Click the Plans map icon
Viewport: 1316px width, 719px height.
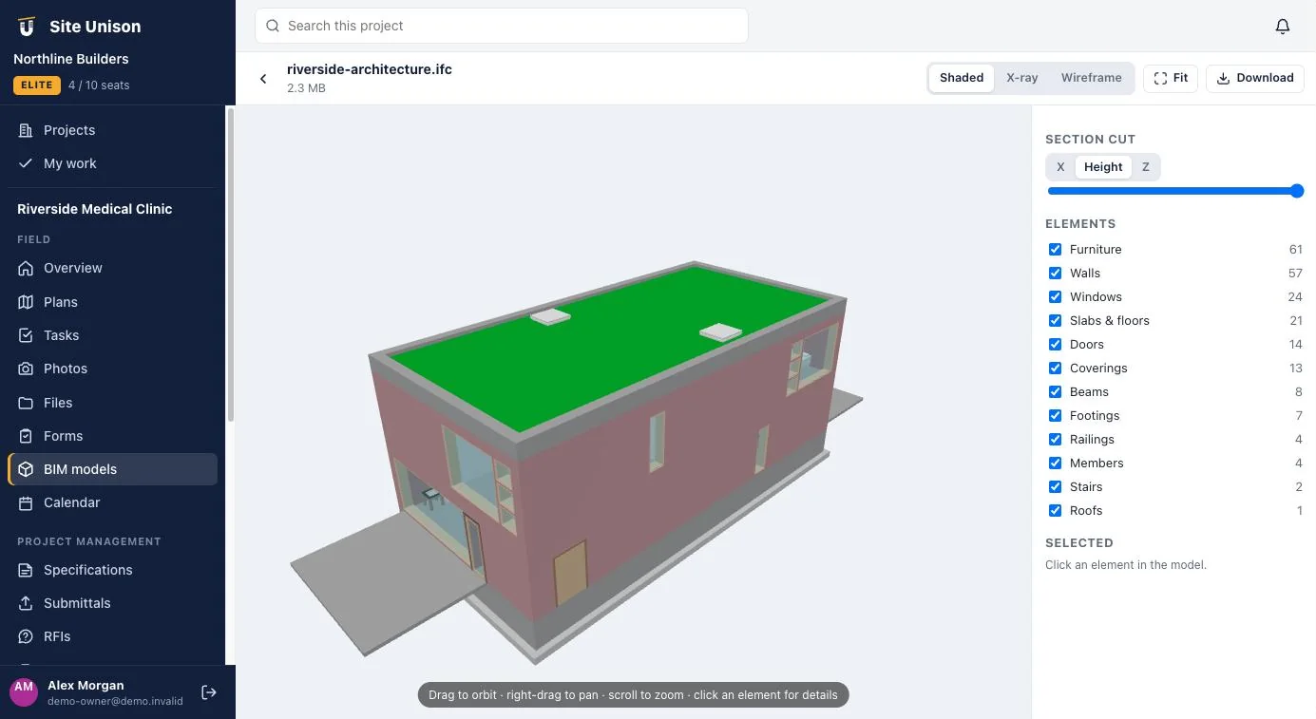point(26,302)
